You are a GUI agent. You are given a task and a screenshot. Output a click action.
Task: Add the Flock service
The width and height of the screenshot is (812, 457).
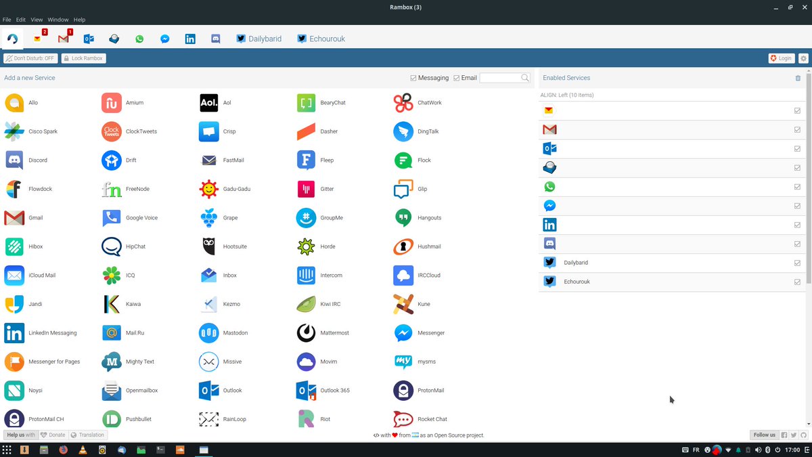pos(412,160)
